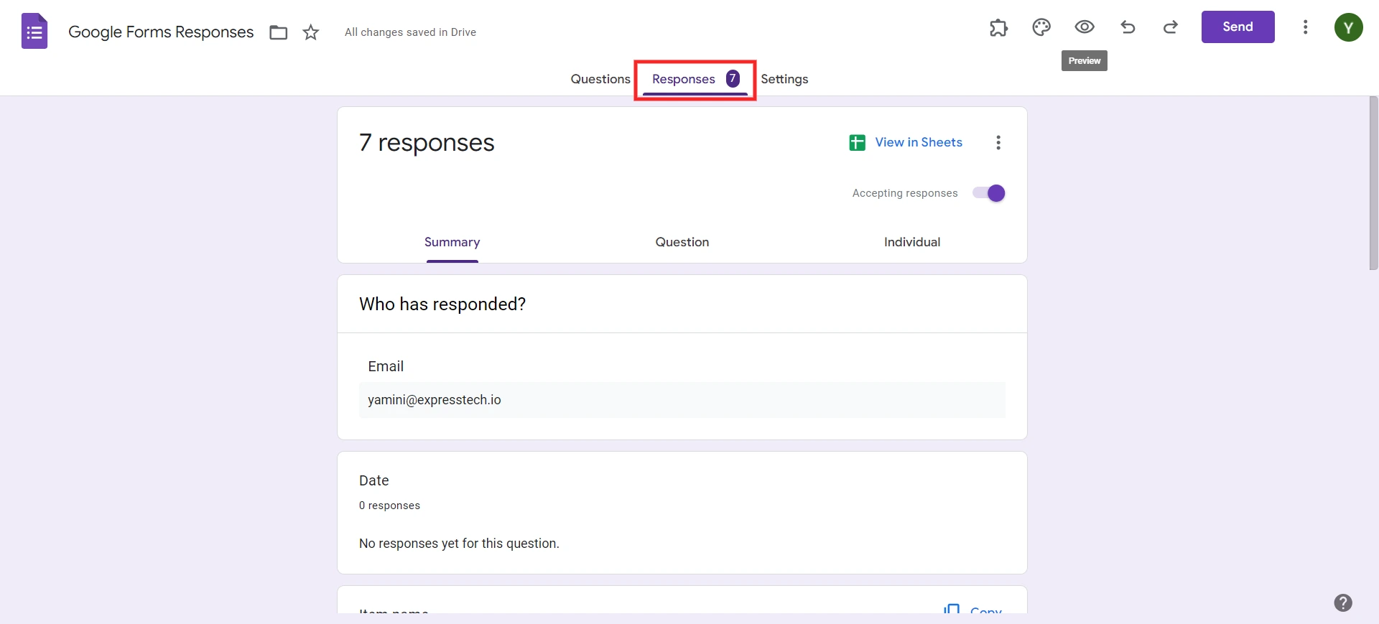This screenshot has width=1379, height=624.
Task: Select the Summary sub-tab
Action: (x=452, y=242)
